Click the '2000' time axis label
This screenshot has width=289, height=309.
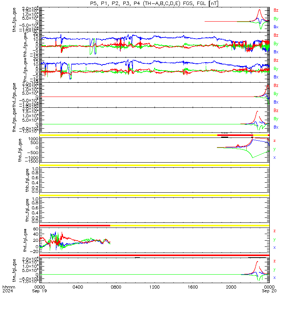(x=231, y=287)
